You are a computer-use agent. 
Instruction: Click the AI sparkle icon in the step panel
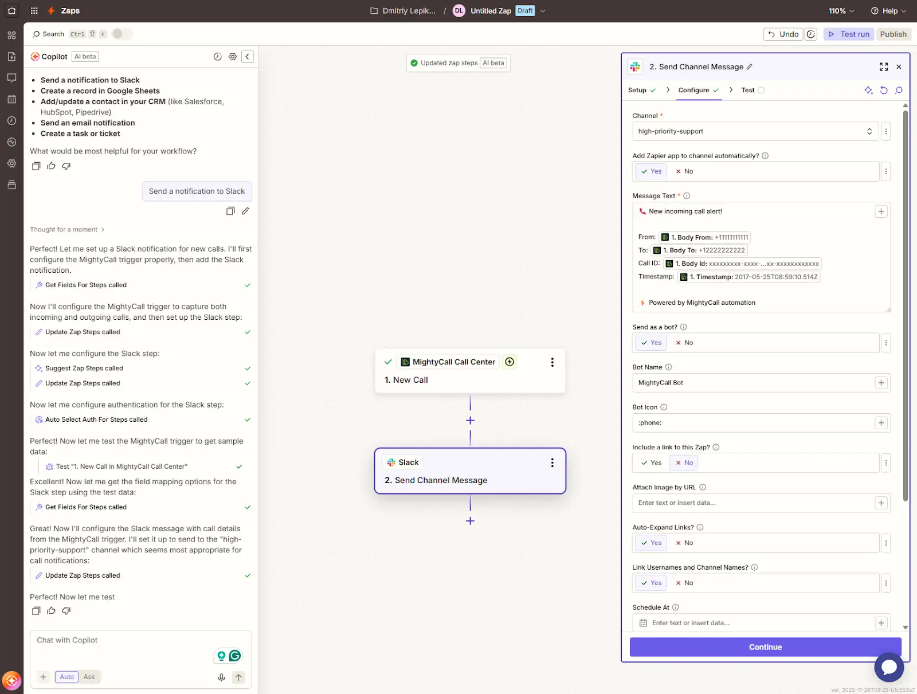tap(868, 90)
